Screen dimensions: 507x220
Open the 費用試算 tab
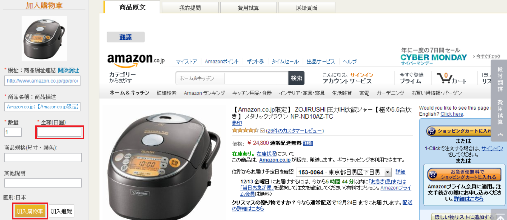(x=248, y=8)
